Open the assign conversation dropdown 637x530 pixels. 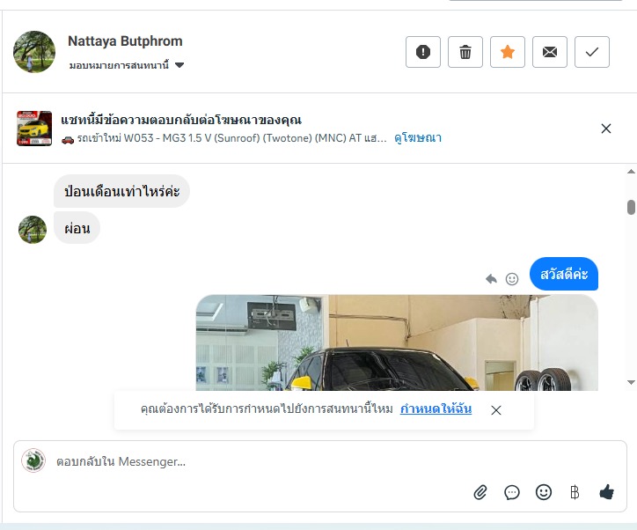[127, 65]
